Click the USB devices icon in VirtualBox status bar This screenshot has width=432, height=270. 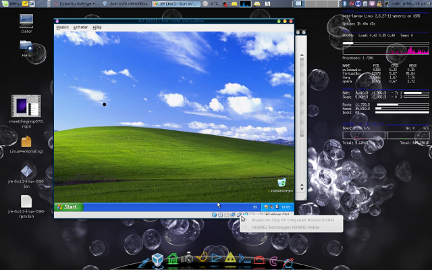[239, 215]
